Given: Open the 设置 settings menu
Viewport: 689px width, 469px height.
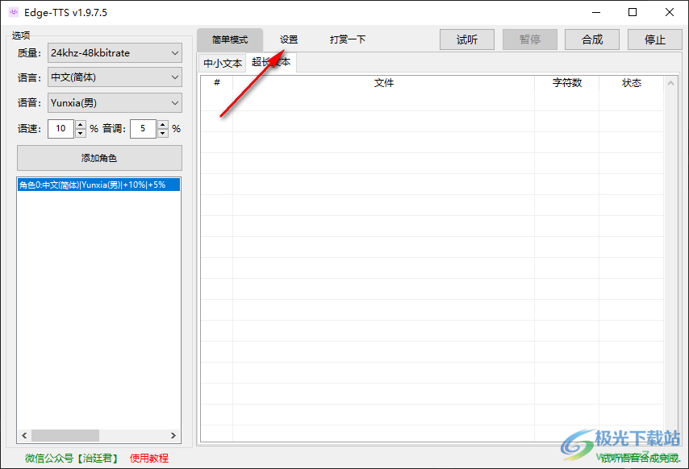Looking at the screenshot, I should pyautogui.click(x=289, y=40).
